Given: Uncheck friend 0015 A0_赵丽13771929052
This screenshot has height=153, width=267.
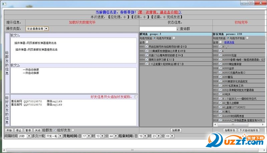Looking at the screenshot, I should pos(220,107).
